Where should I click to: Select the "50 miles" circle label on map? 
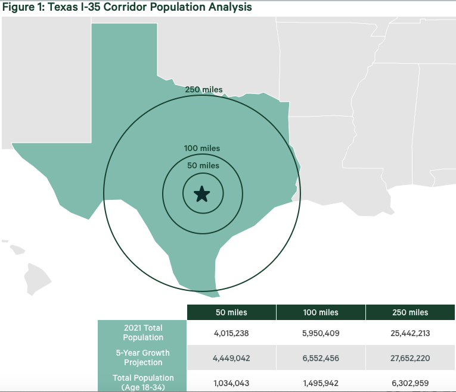(x=203, y=165)
